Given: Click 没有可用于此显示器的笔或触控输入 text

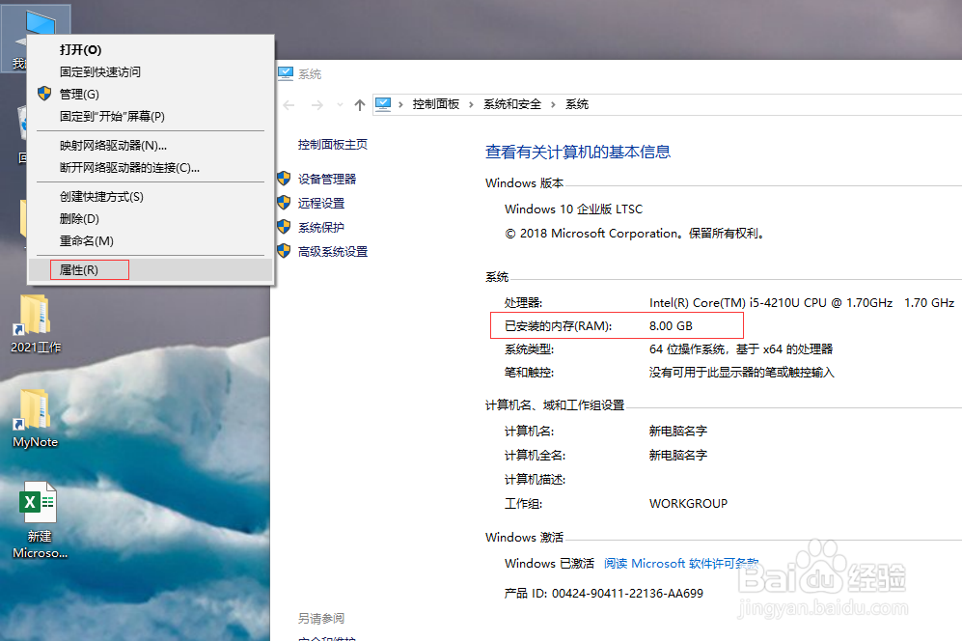Looking at the screenshot, I should click(x=742, y=372).
